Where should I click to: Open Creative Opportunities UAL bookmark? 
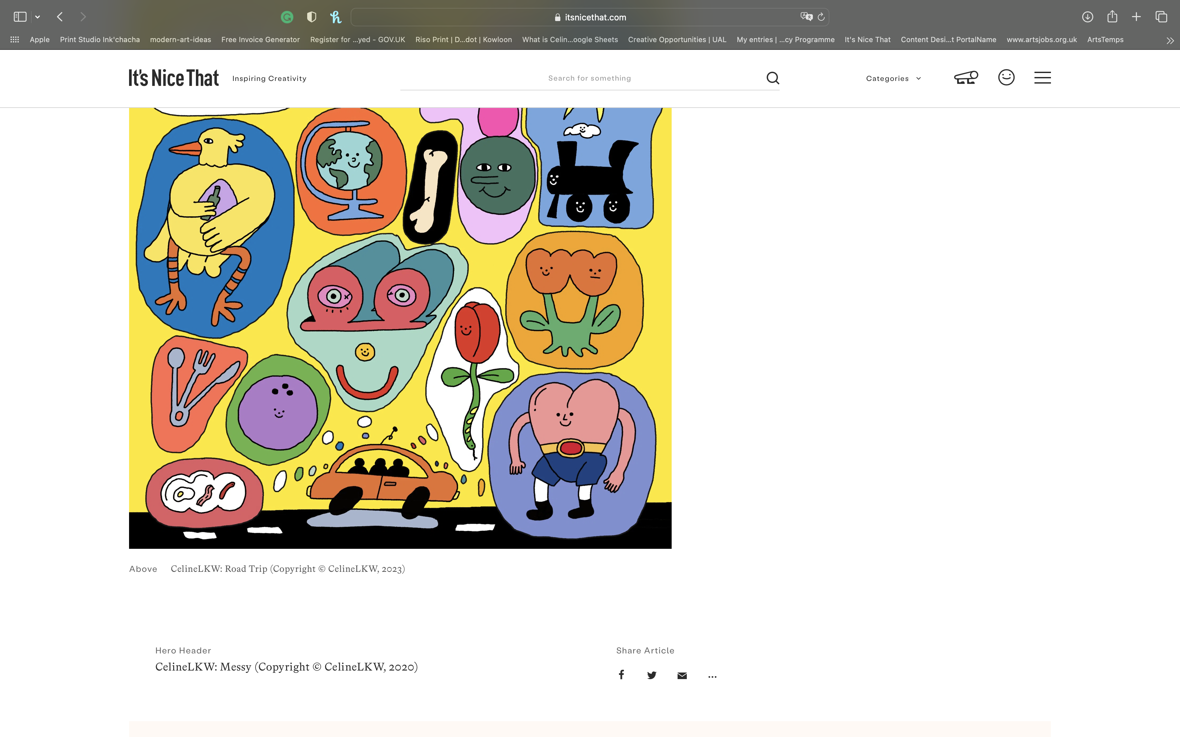677,39
